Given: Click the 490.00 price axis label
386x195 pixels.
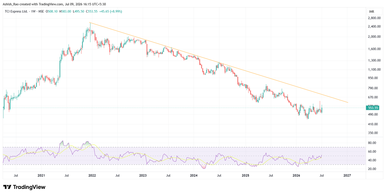Looking at the screenshot, I should pyautogui.click(x=373, y=115).
